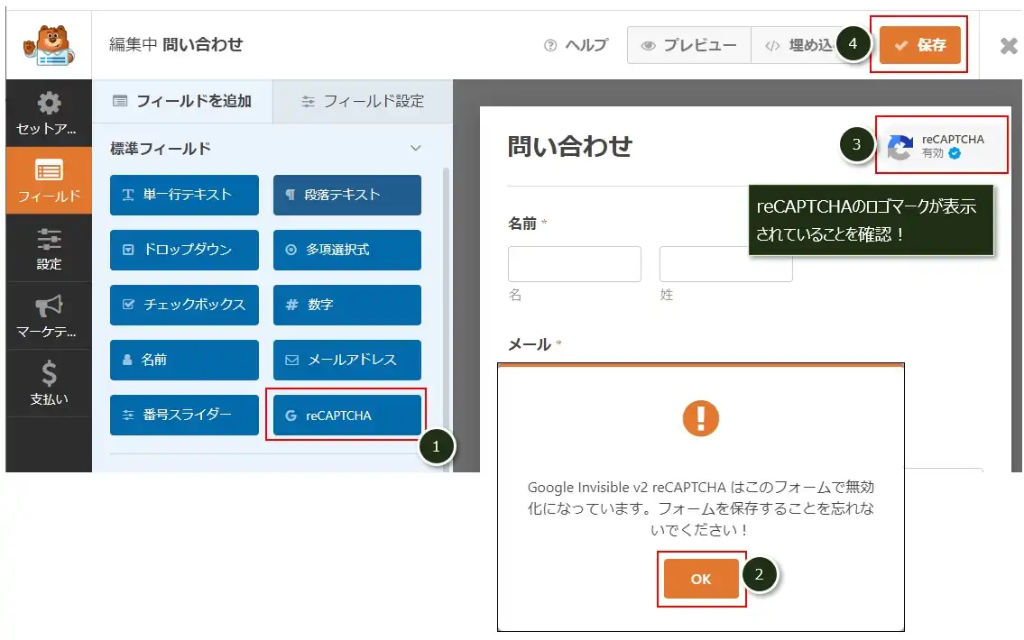The width and height of the screenshot is (1024, 640).
Task: Open the 設定 sliders panel
Action: (x=49, y=248)
